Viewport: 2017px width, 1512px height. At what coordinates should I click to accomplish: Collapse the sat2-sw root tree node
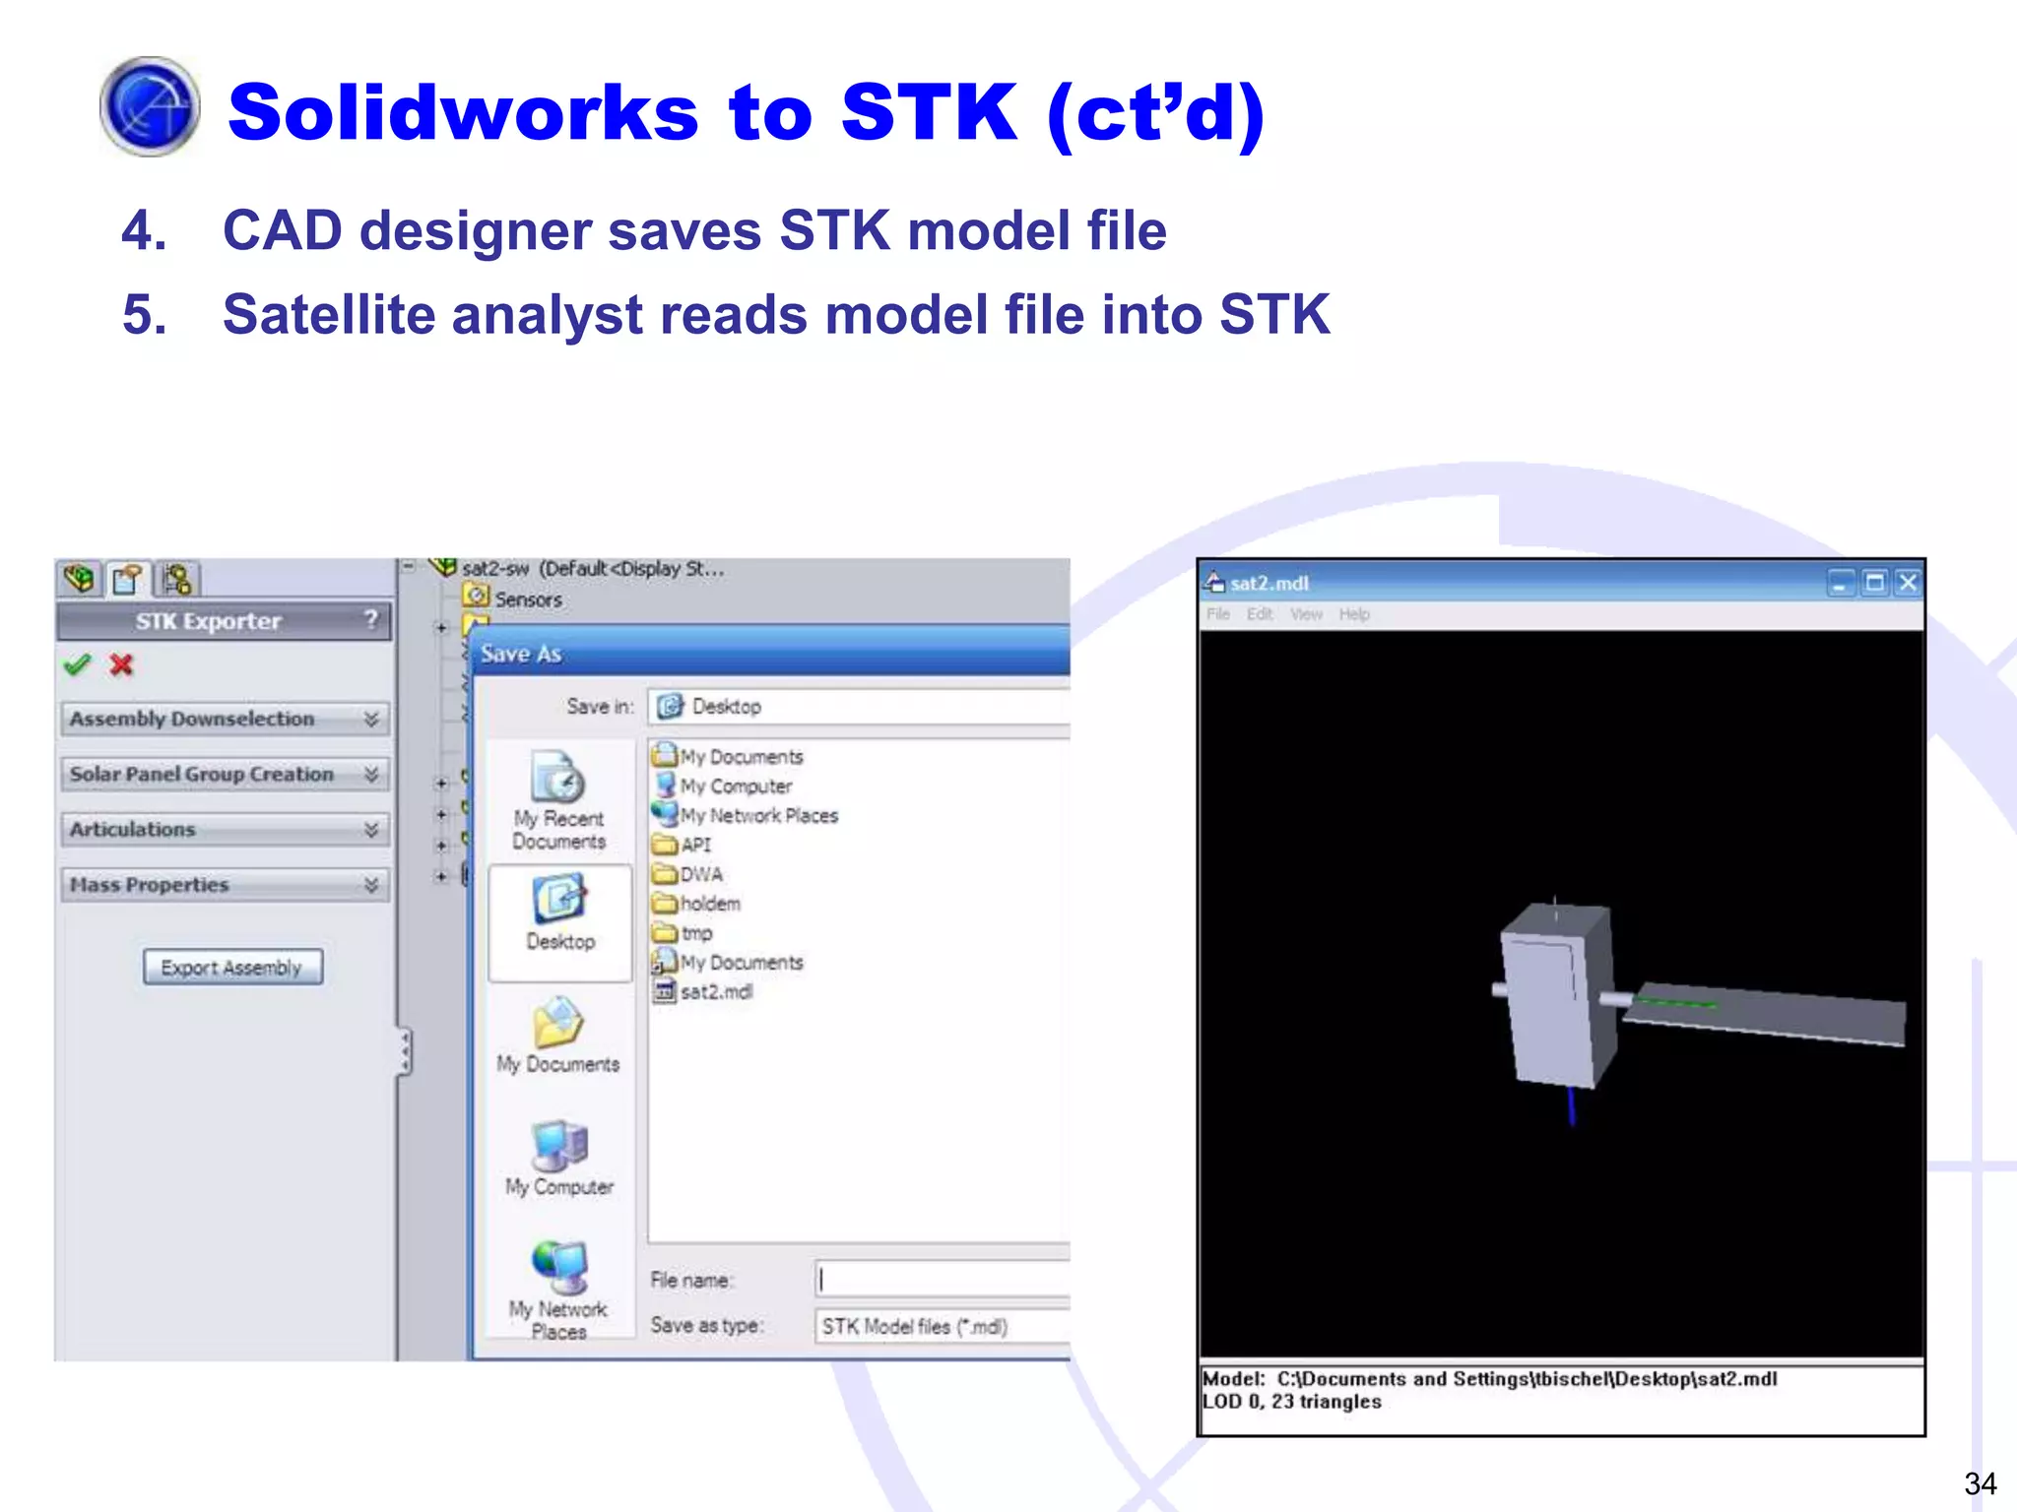click(409, 566)
